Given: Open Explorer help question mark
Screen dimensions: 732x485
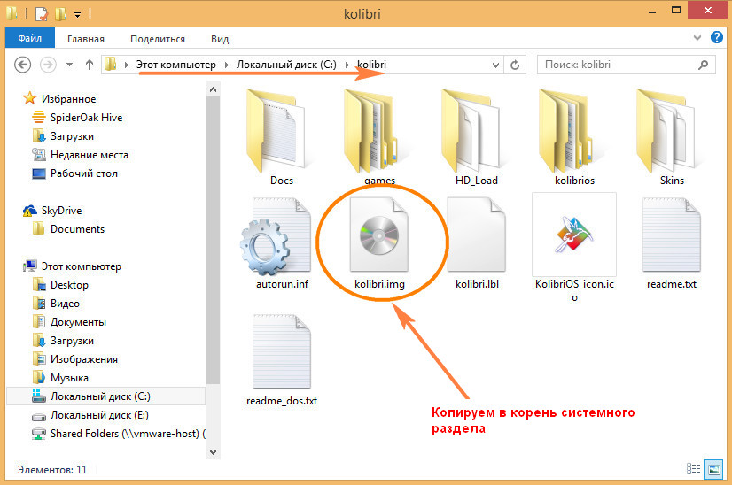Looking at the screenshot, I should 717,37.
